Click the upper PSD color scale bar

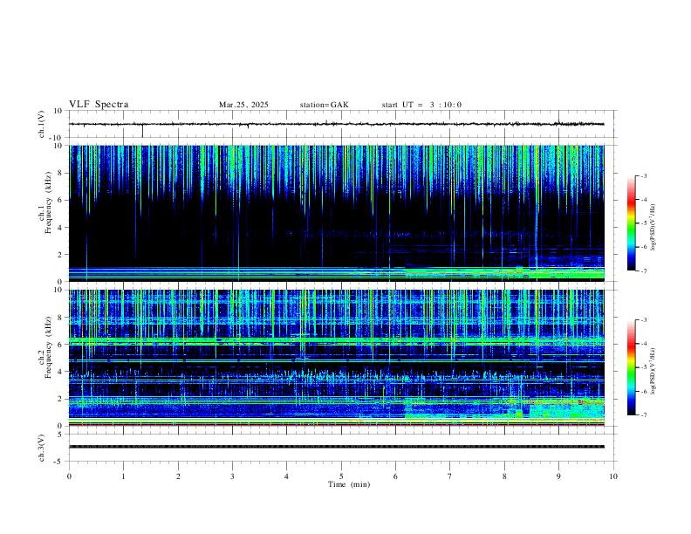631,223
